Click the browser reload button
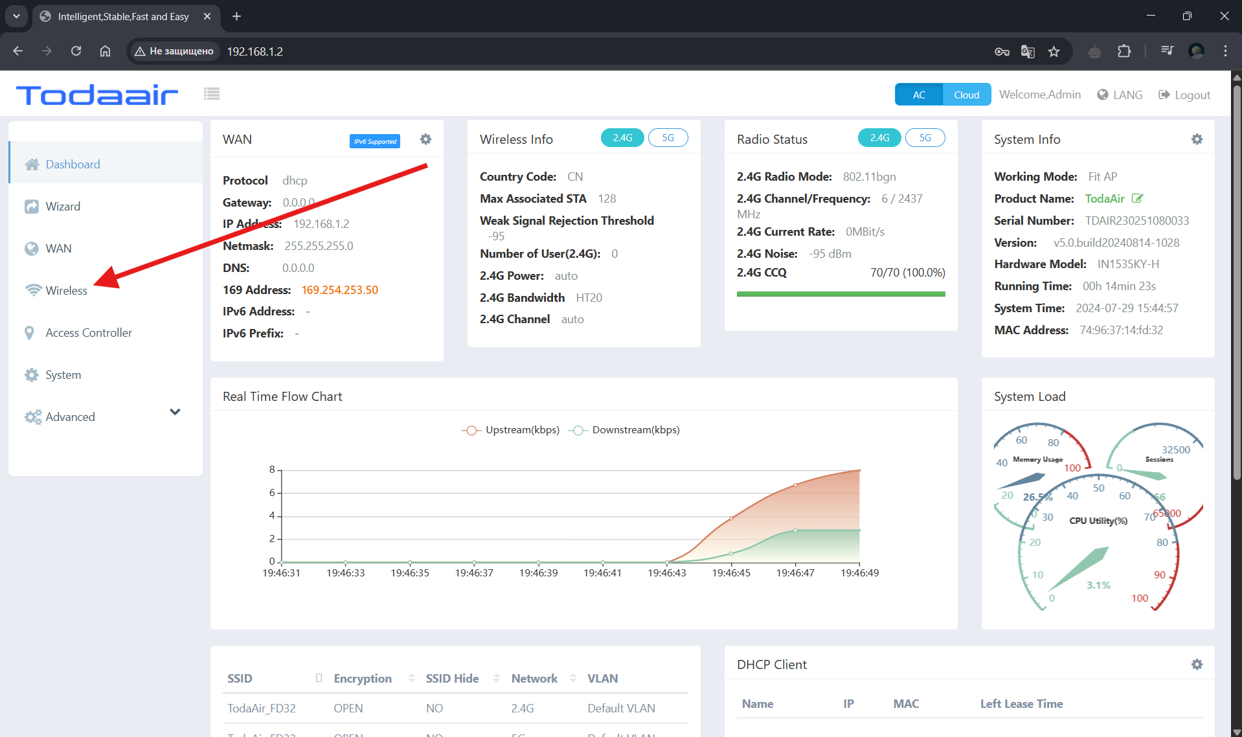Image resolution: width=1242 pixels, height=737 pixels. (76, 52)
